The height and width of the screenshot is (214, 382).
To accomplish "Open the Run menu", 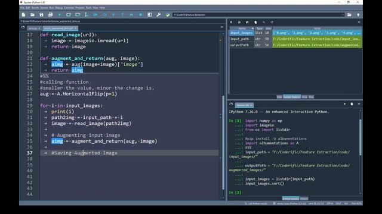I will pyautogui.click(x=51, y=8).
